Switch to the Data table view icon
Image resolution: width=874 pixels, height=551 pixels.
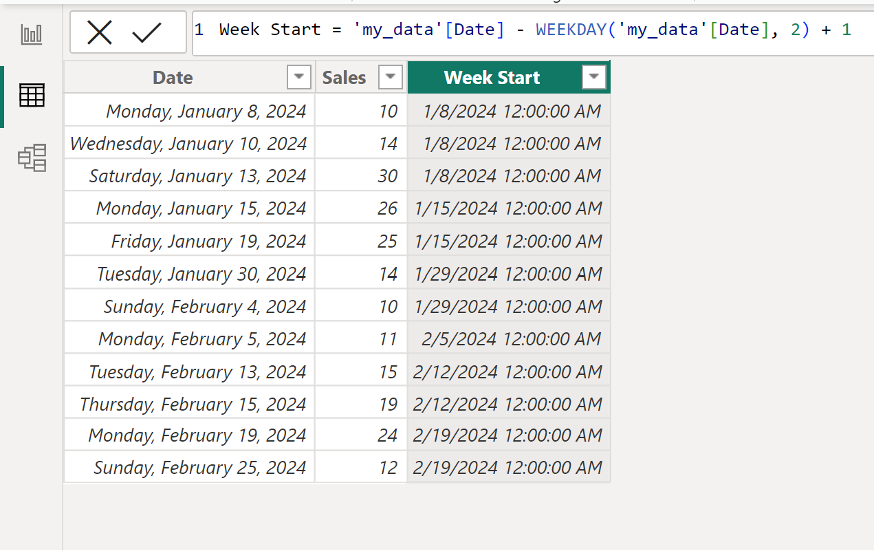32,95
